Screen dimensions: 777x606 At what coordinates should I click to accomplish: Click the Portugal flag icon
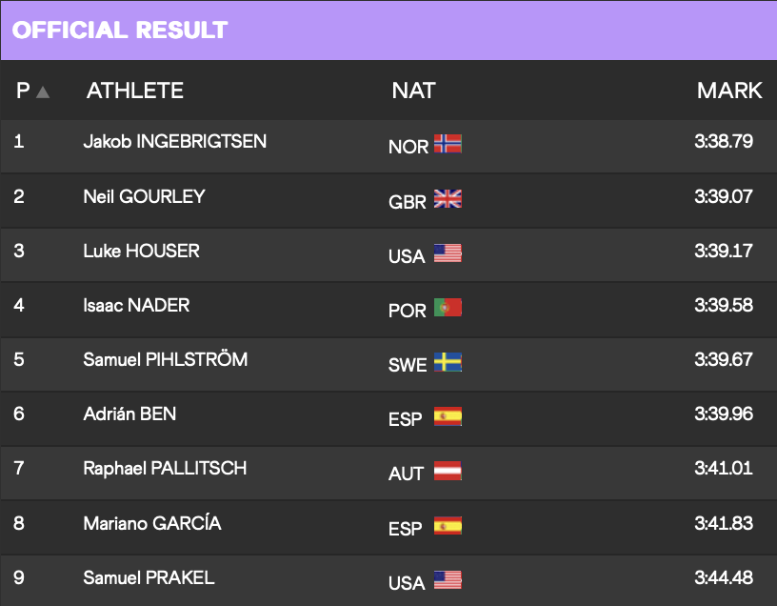click(x=448, y=308)
